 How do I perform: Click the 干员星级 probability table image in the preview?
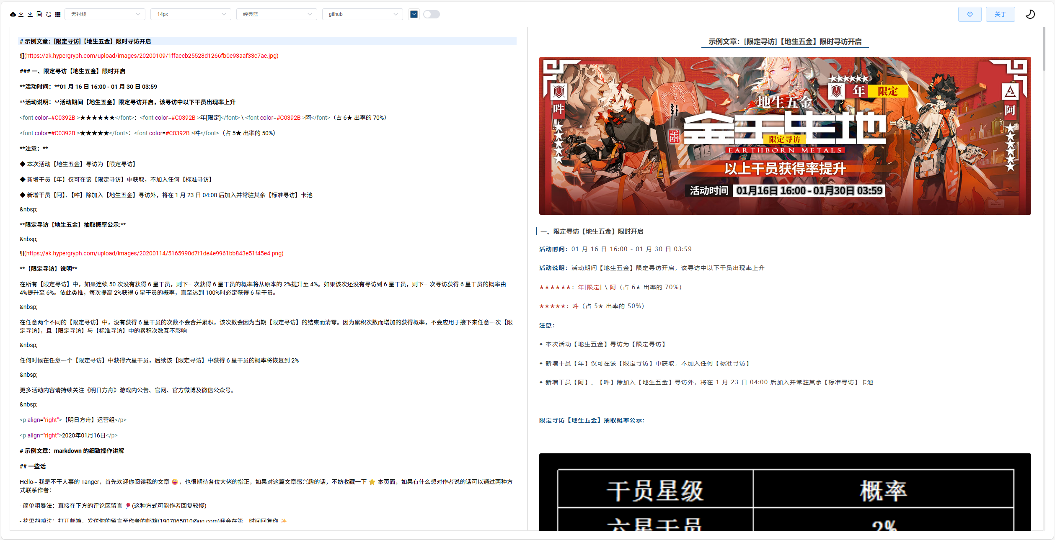click(x=784, y=492)
